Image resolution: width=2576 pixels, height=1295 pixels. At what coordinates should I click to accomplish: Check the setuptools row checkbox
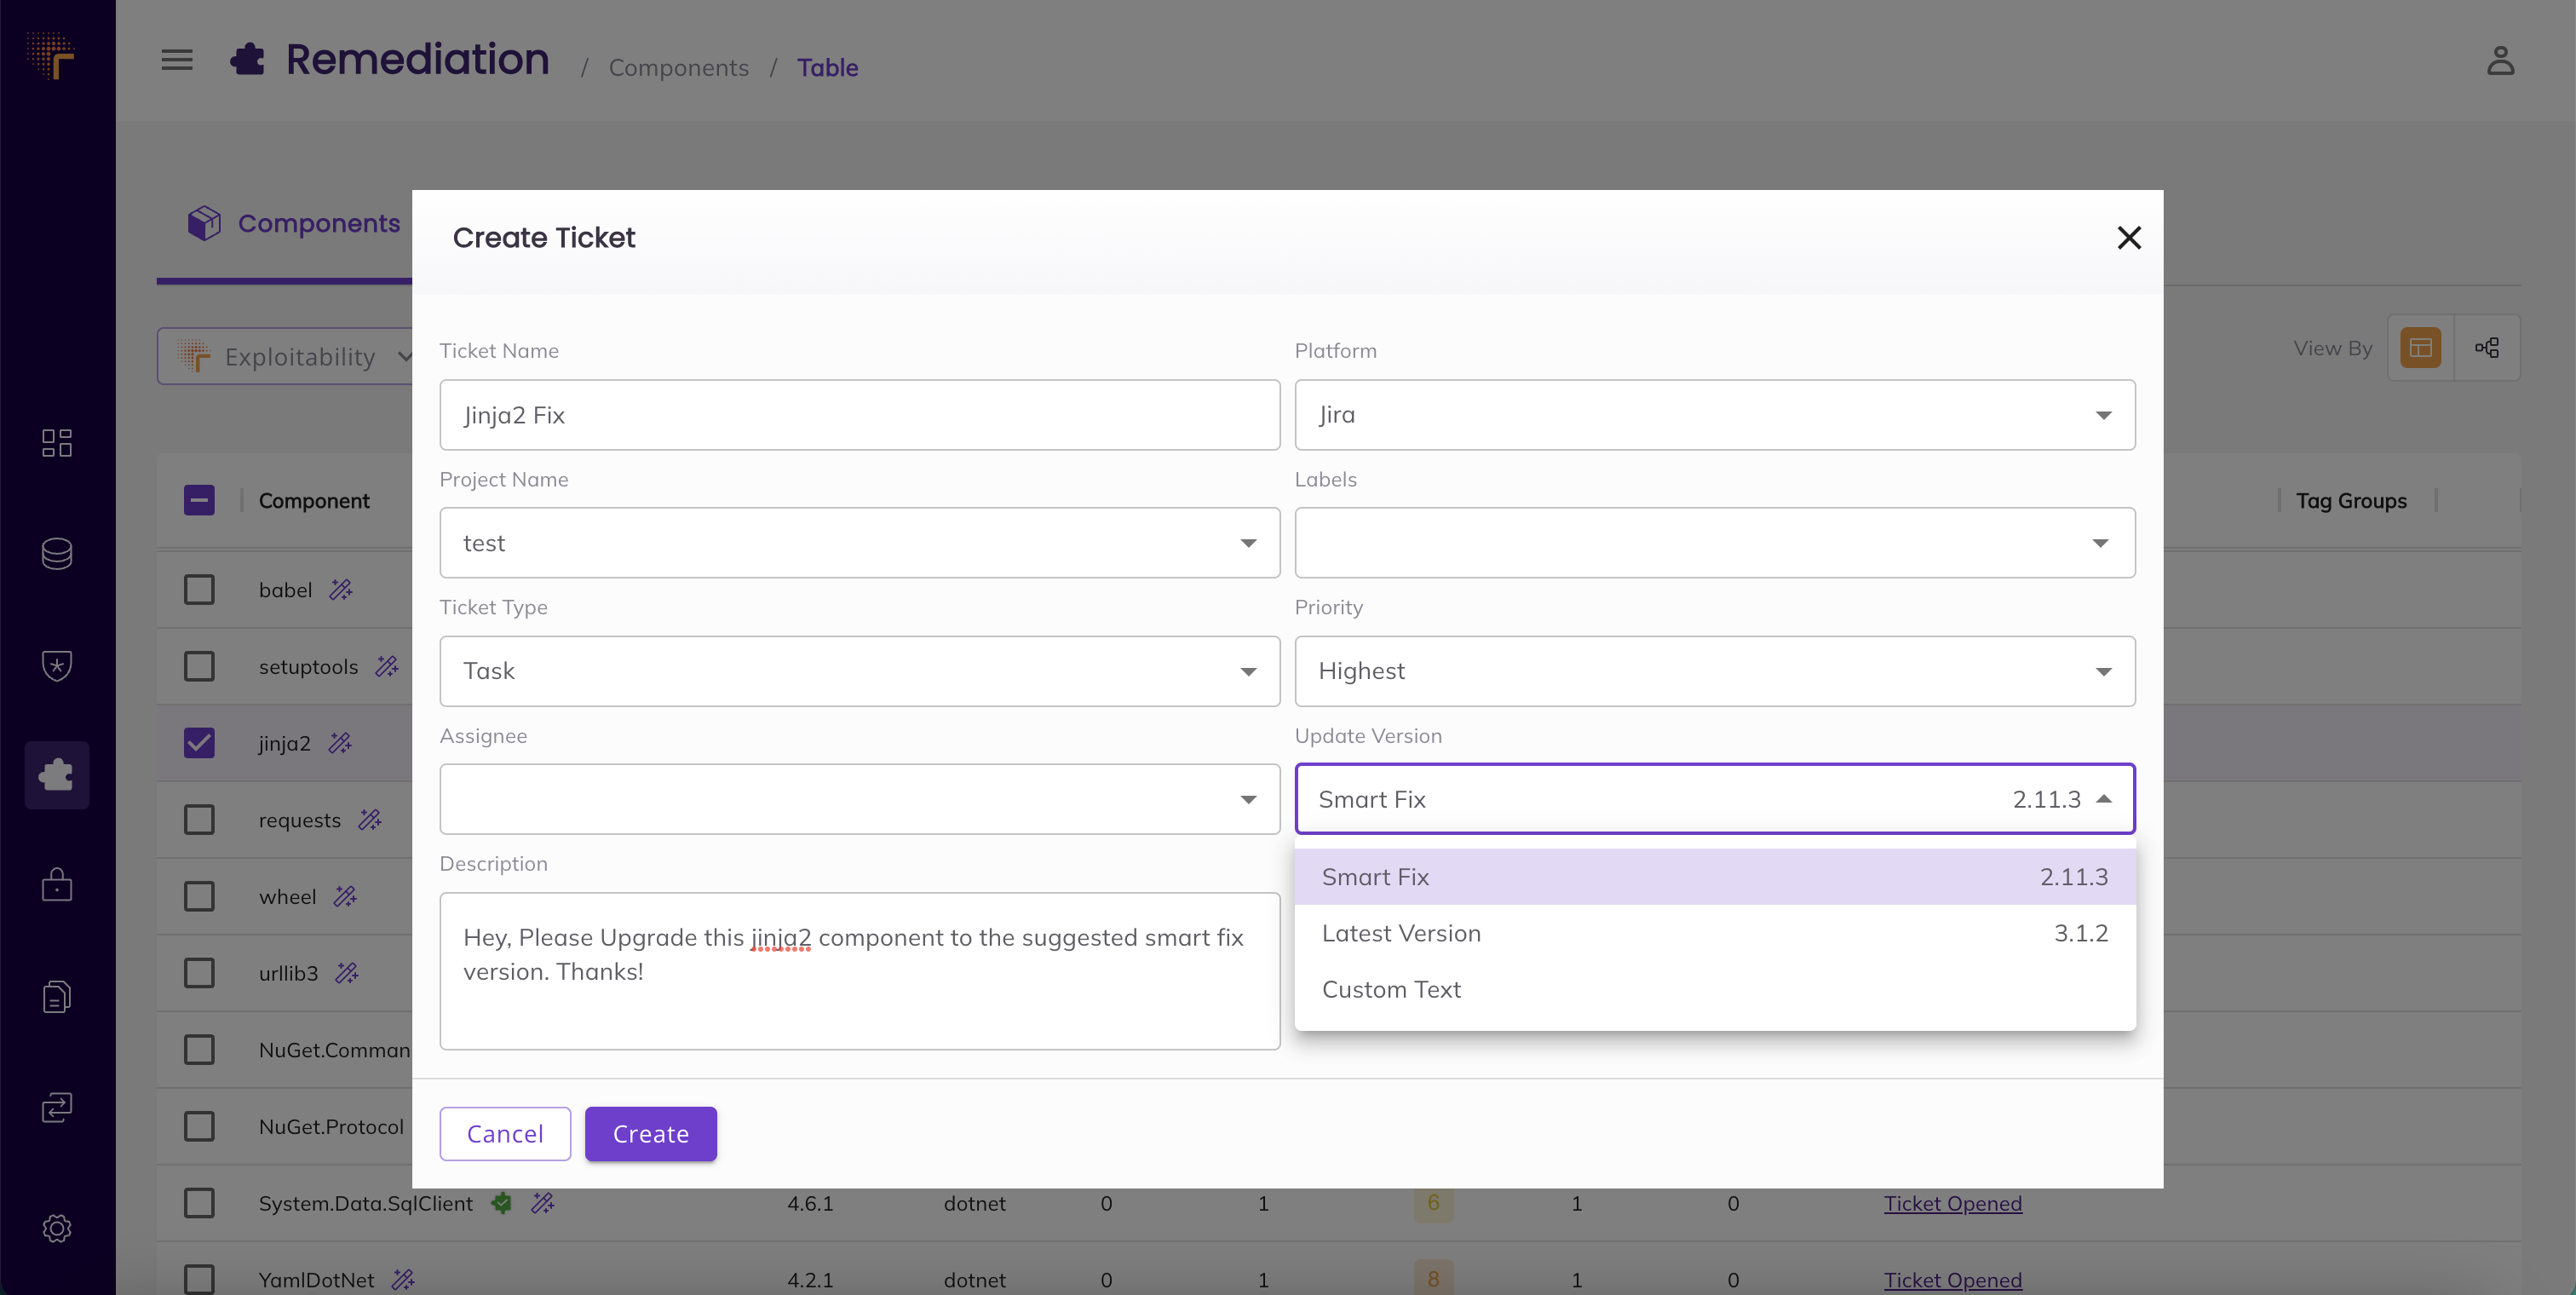coord(199,666)
